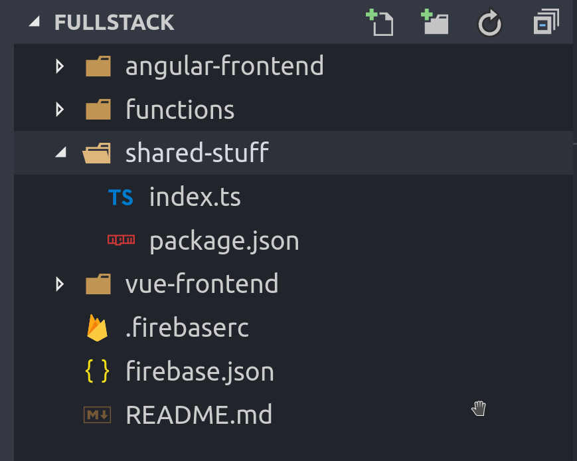This screenshot has width=577, height=461.
Task: Expand the functions folder
Action: [x=60, y=109]
